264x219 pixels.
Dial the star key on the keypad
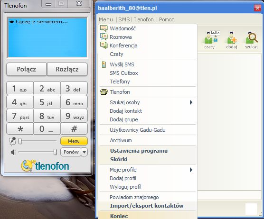tap(20, 129)
